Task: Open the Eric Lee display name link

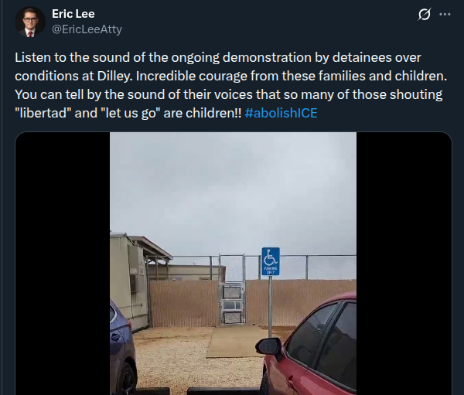Action: point(73,14)
